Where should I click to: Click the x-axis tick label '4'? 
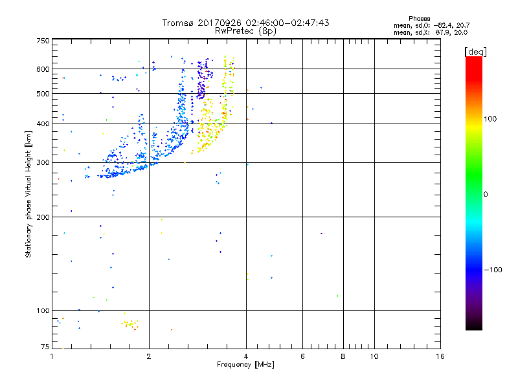click(x=246, y=356)
